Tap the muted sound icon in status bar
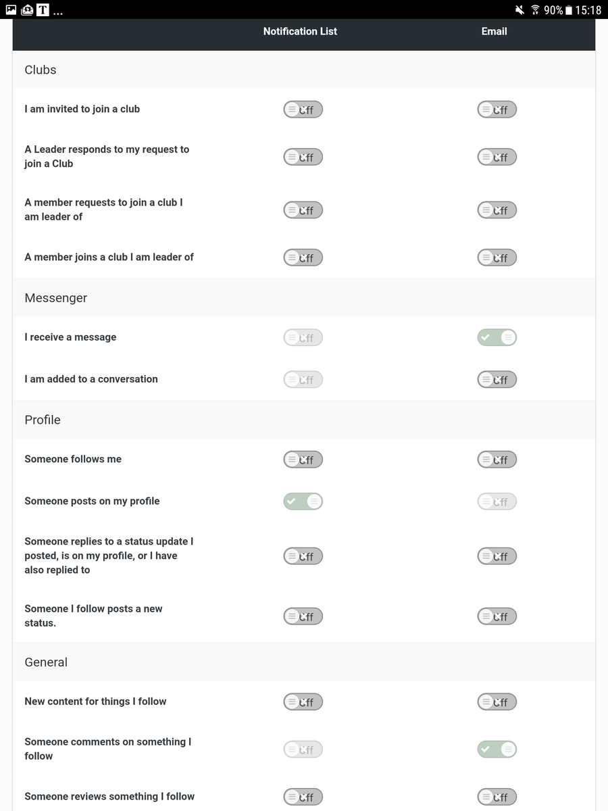 520,10
